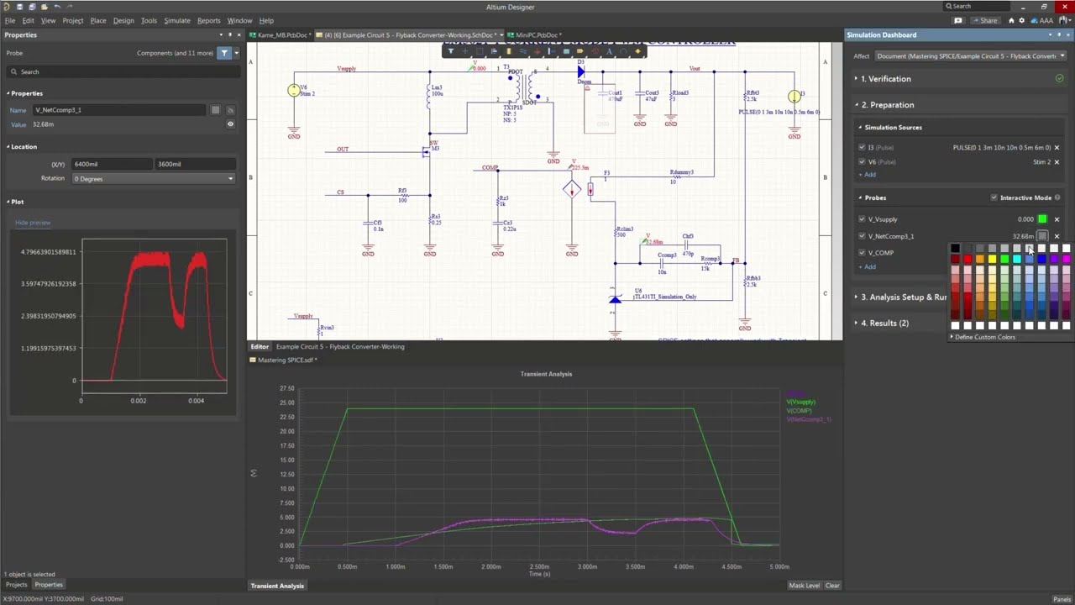Open the Rotation dropdown
The image size is (1075, 605).
pos(152,178)
